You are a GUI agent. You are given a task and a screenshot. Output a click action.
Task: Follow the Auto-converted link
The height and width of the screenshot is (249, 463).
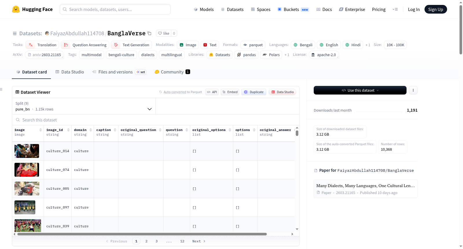coord(175,92)
